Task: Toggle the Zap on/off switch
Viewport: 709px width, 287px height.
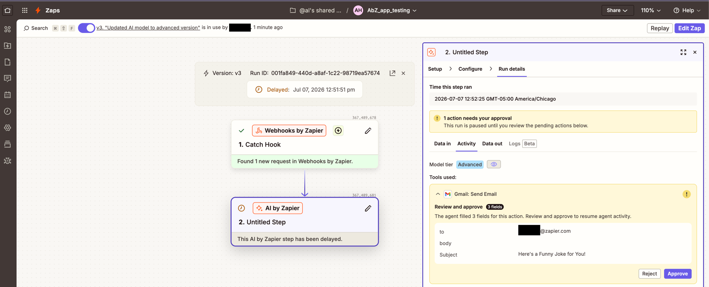Action: (86, 28)
